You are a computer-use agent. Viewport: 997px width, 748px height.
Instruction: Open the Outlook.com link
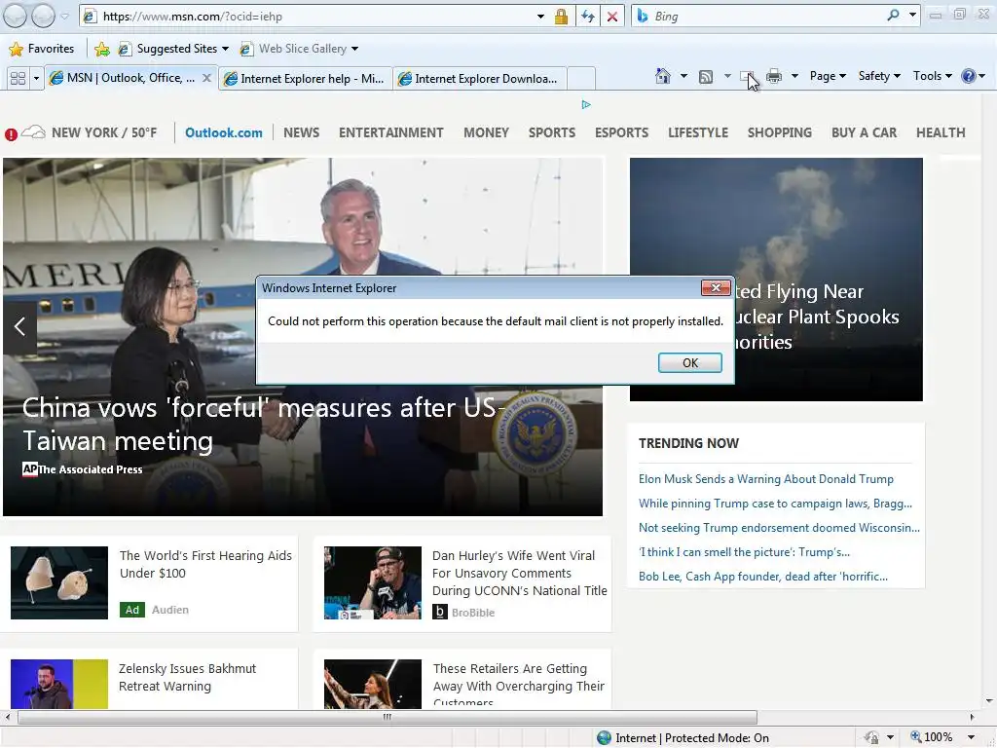(224, 132)
